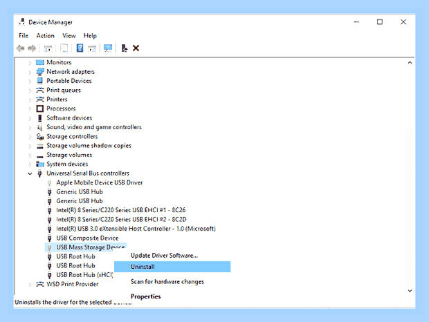This screenshot has height=322, width=429.
Task: Click the Storage controllers category icon
Action: click(x=40, y=136)
